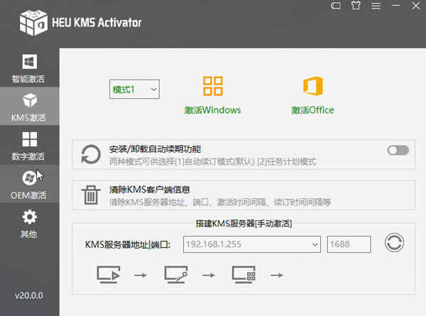This screenshot has width=426, height=316.
Task: Click the 1688 port input field
Action: click(x=349, y=244)
